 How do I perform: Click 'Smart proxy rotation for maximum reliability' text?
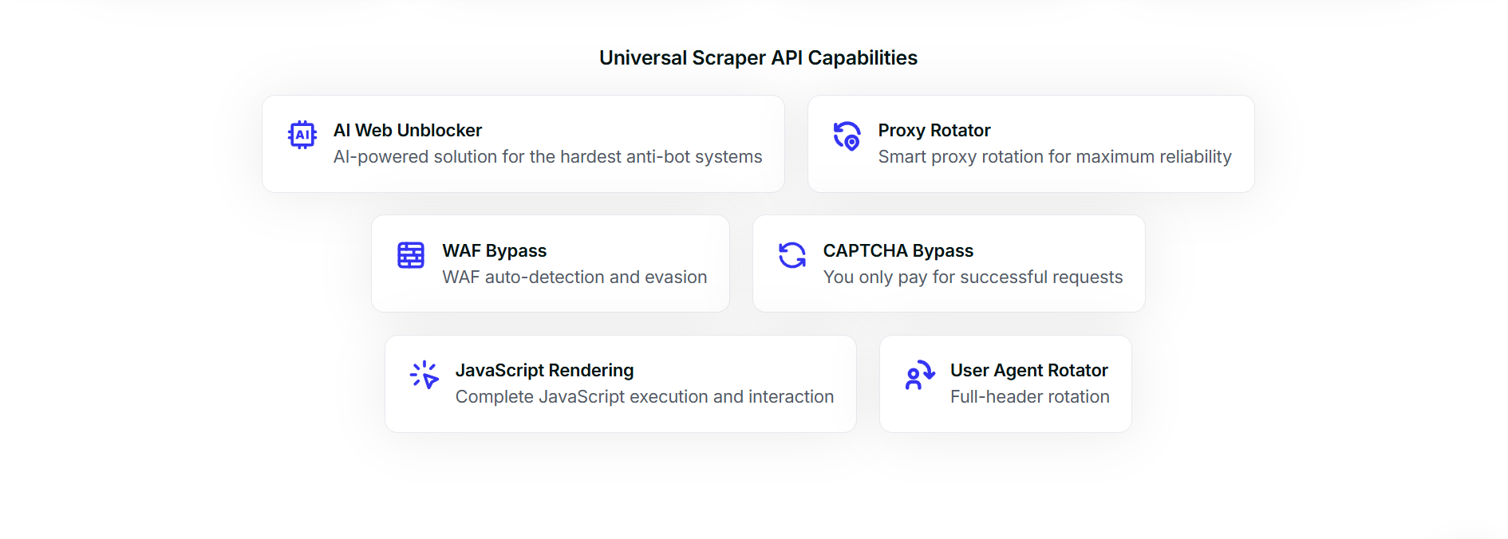pos(1054,157)
